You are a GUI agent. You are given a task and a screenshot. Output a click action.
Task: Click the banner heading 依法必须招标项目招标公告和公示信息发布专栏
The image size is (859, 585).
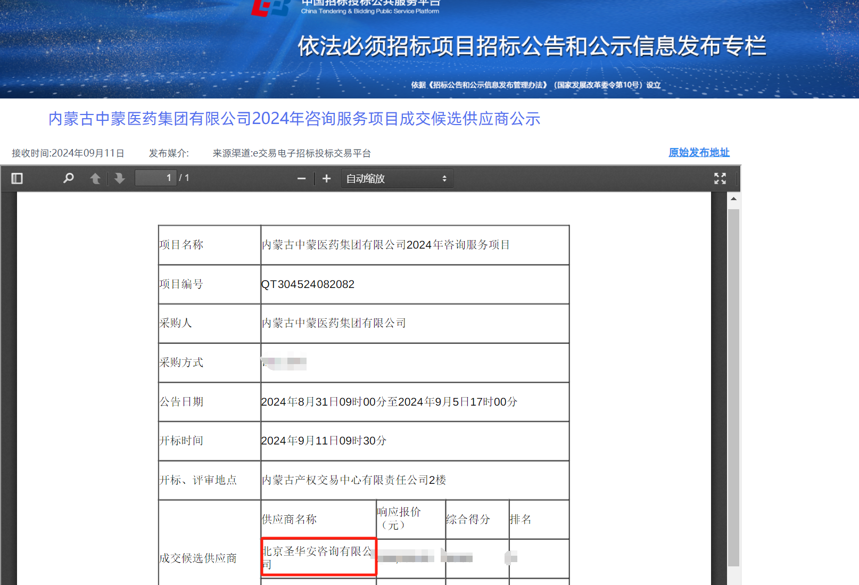point(532,46)
